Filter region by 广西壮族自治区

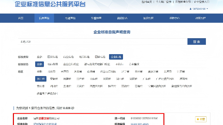pos(165,79)
